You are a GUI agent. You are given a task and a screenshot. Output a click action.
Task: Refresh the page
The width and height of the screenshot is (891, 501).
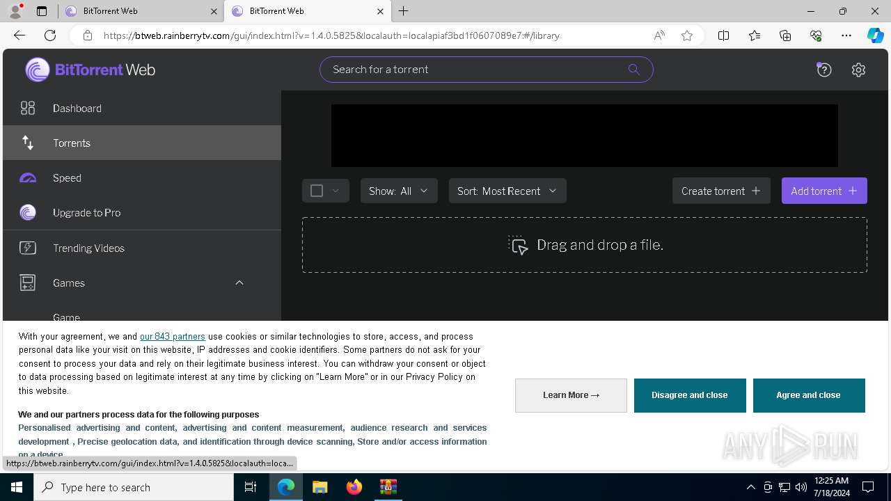(50, 35)
